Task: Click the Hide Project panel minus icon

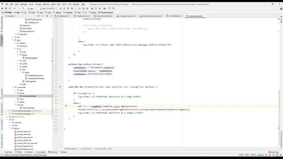Action: click(51, 16)
